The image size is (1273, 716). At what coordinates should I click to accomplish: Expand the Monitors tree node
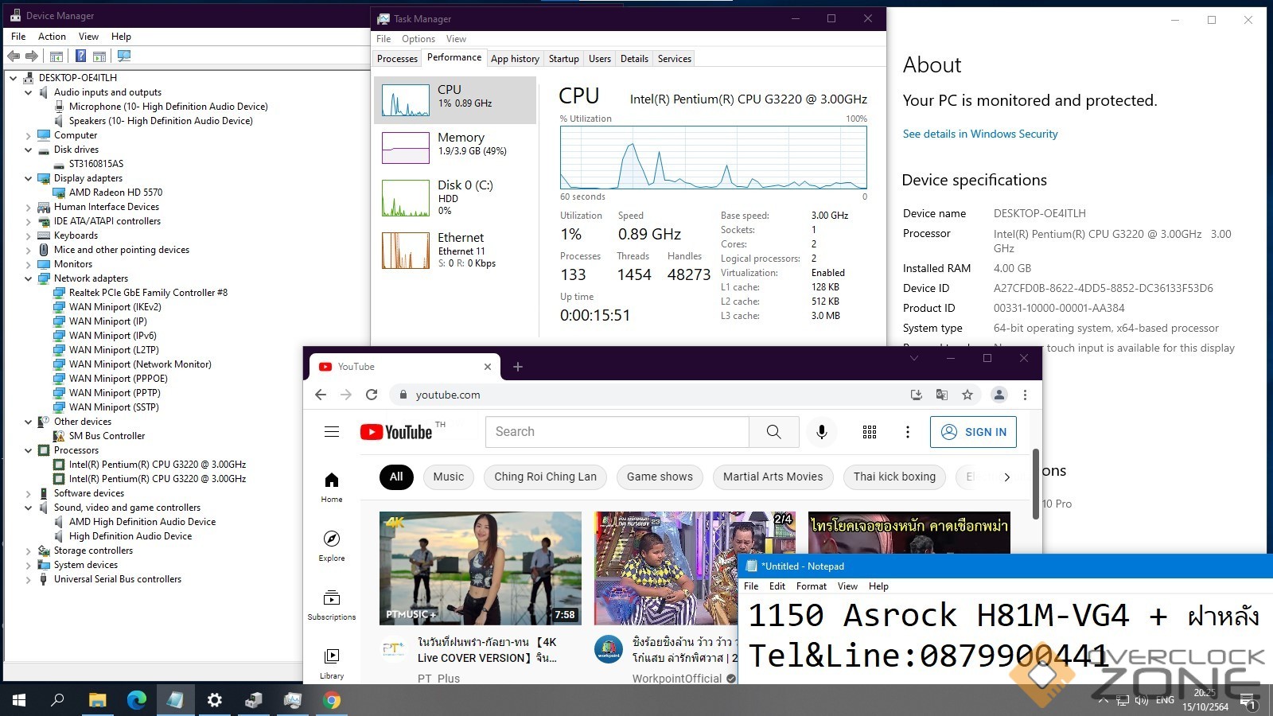click(29, 264)
